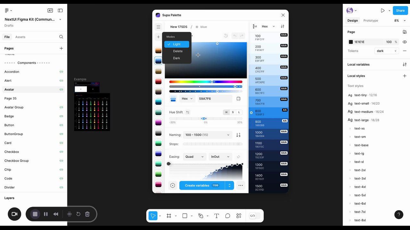410x230 pixels.
Task: Search pages with magnifier icon
Action: click(x=61, y=37)
